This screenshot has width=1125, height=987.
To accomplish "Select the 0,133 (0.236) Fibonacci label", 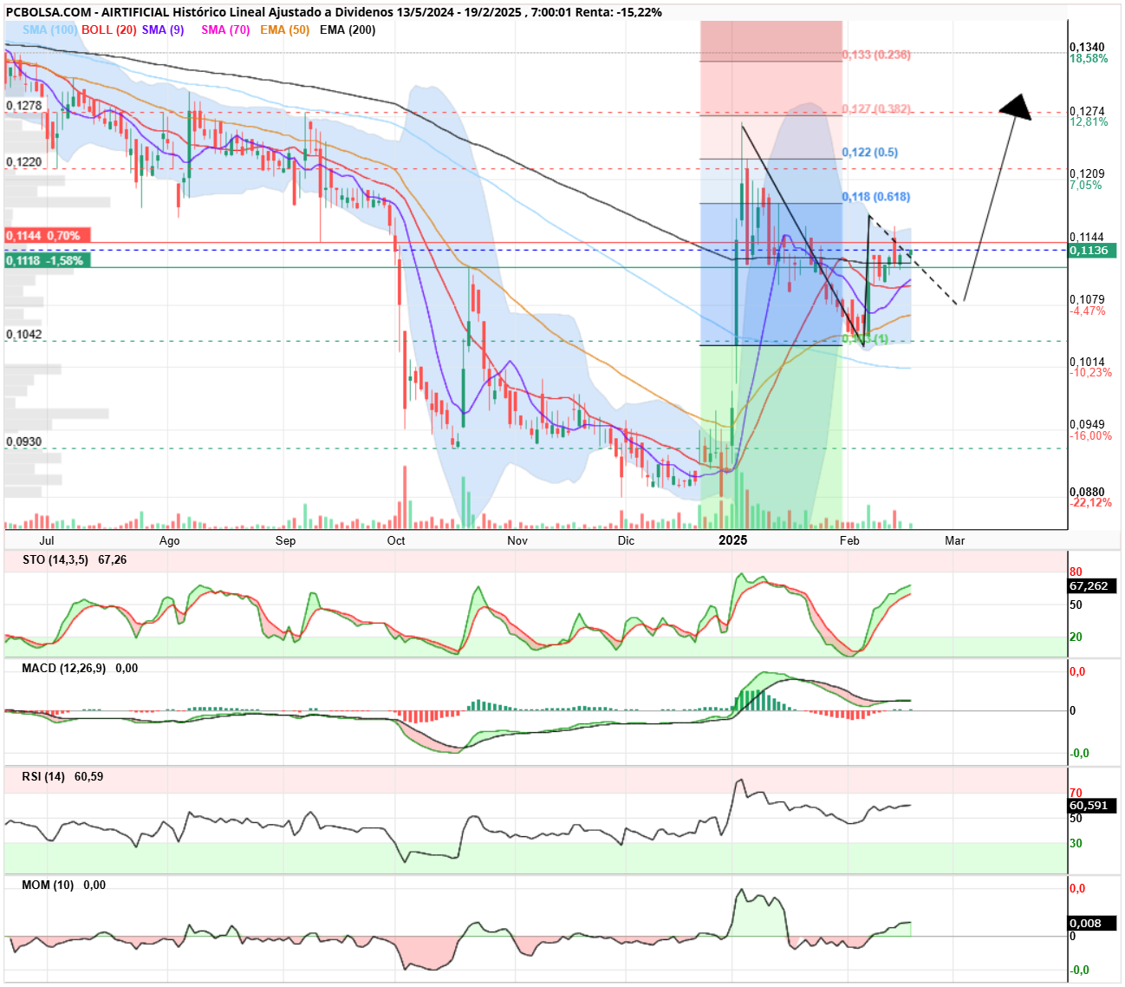I will pyautogui.click(x=876, y=55).
